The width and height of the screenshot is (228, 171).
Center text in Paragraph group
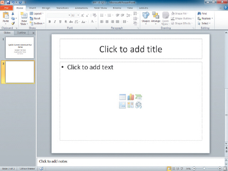click(107, 22)
